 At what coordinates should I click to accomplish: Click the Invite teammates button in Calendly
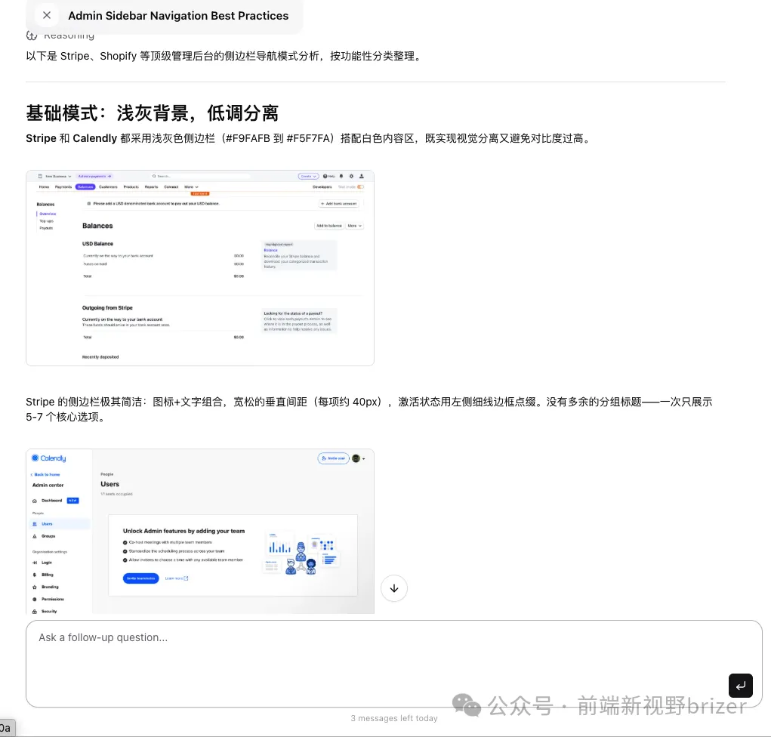tap(140, 578)
